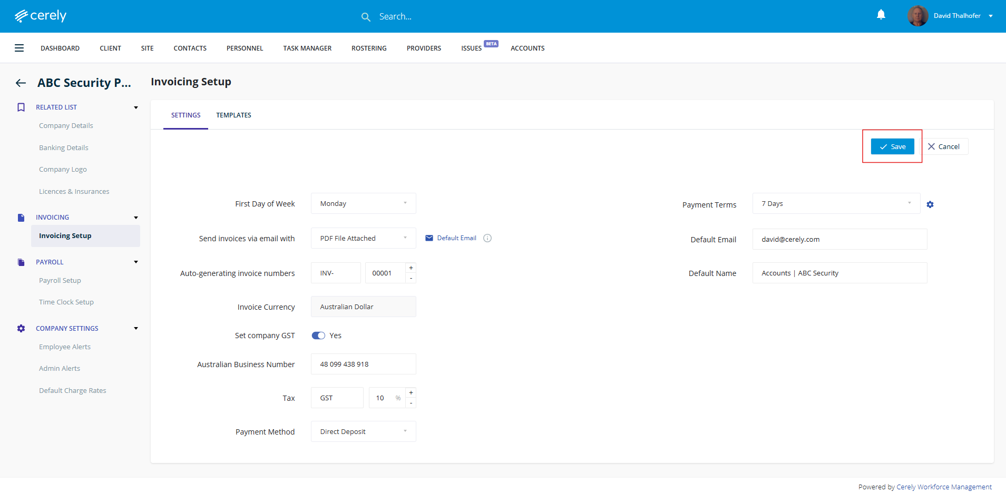Increase the invoice number with plus stepper

pos(411,268)
